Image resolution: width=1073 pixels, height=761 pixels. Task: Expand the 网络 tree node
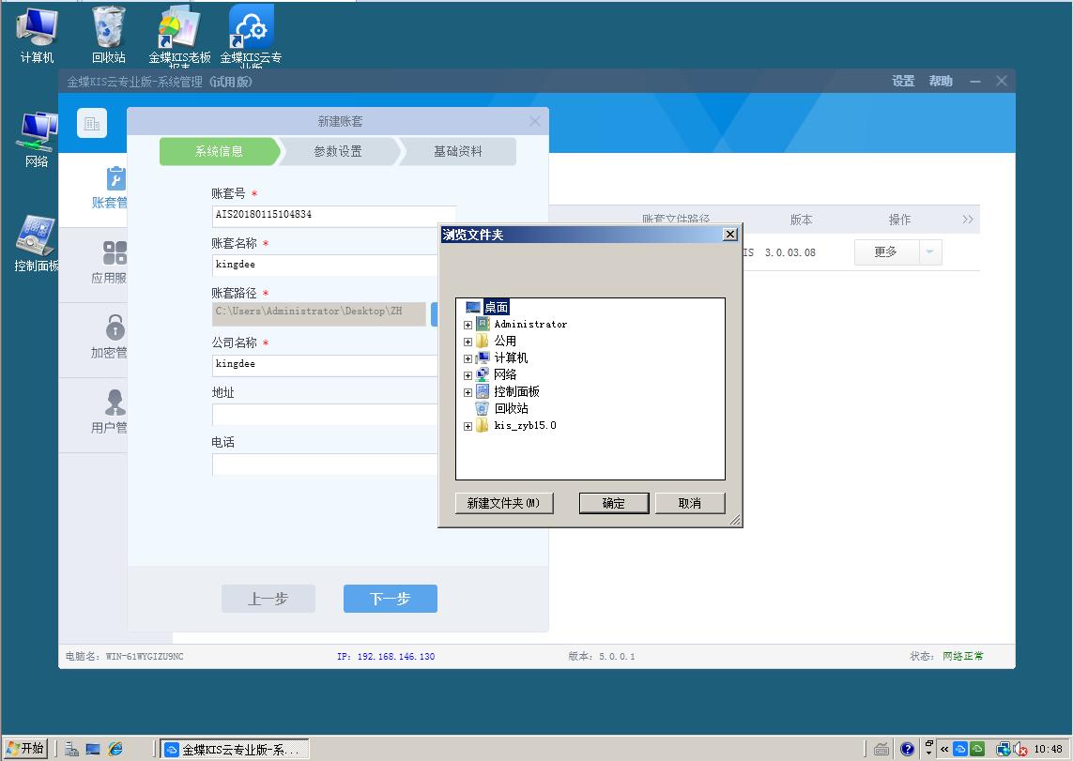coord(468,375)
